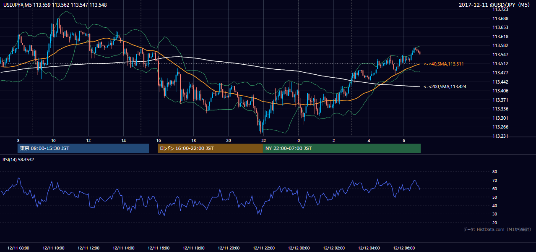This screenshot has height=252, width=536.
Task: Click hour tick 4 under price chart
Action: 368,140
